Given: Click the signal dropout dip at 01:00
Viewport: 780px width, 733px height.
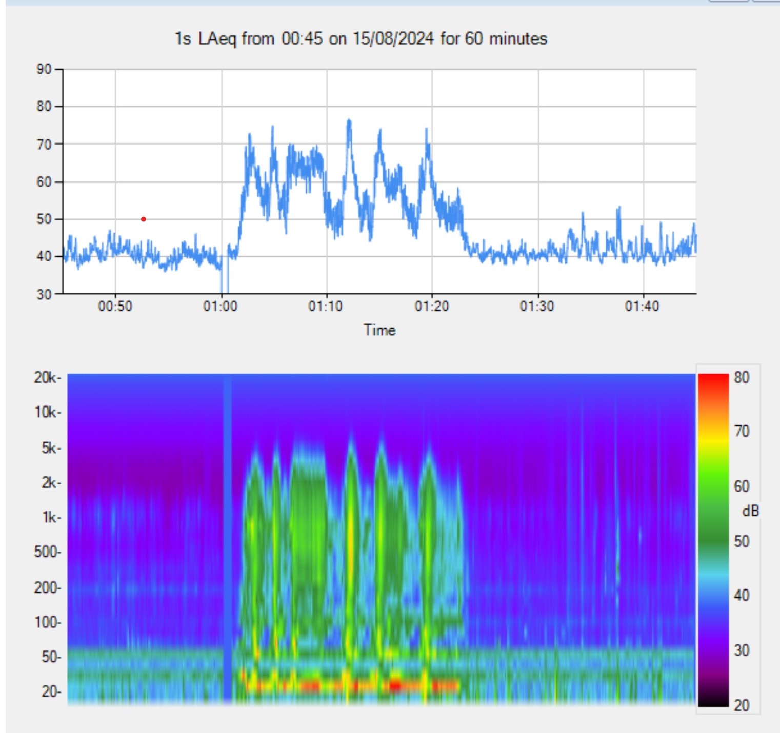Looking at the screenshot, I should coord(224,284).
